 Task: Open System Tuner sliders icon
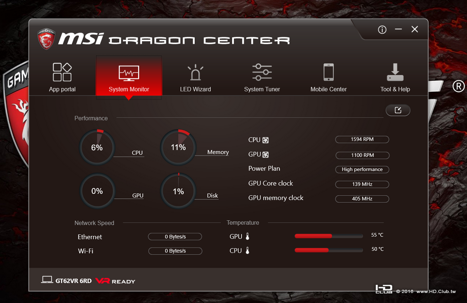click(262, 72)
